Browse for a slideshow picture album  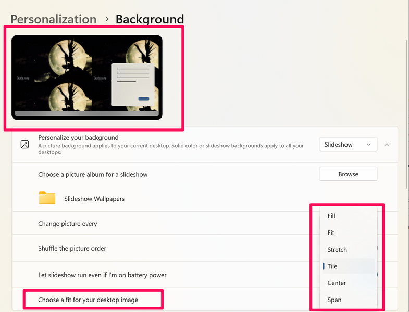348,174
